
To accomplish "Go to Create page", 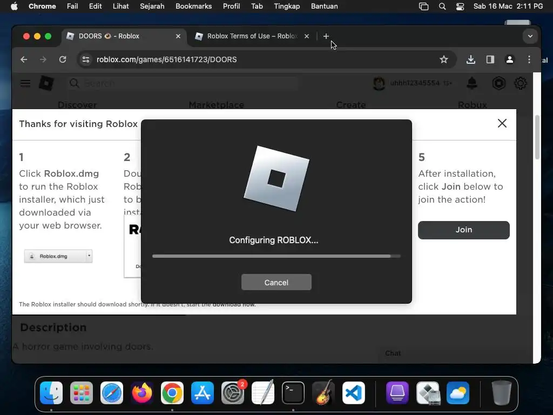I will tap(351, 105).
